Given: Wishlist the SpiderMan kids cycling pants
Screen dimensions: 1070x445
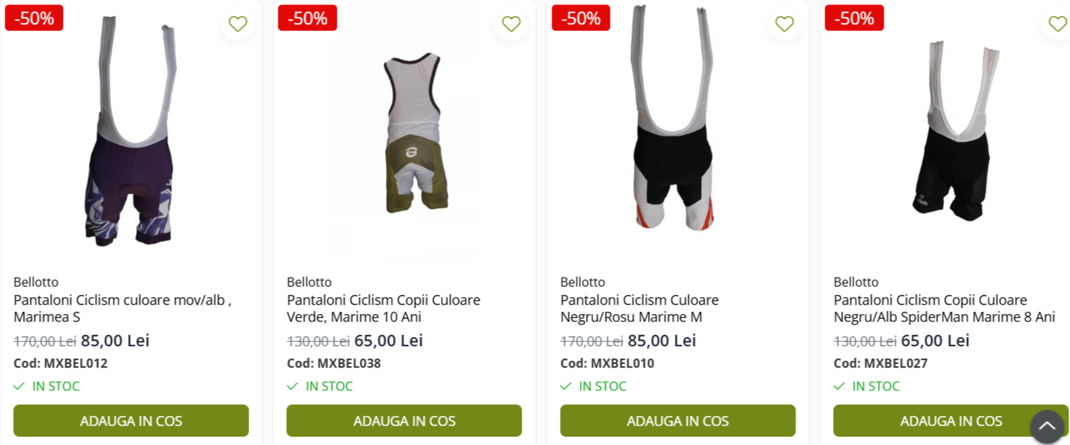Looking at the screenshot, I should click(x=1057, y=24).
